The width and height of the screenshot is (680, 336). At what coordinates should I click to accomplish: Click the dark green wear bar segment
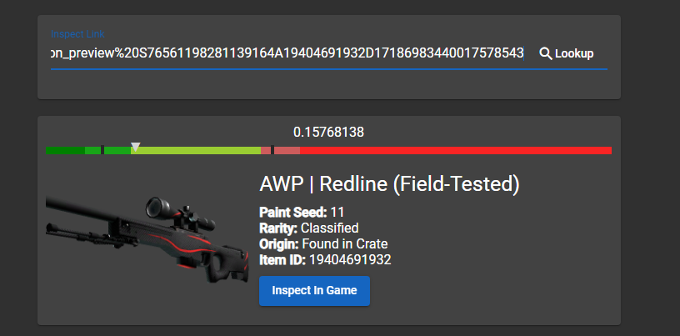click(65, 151)
